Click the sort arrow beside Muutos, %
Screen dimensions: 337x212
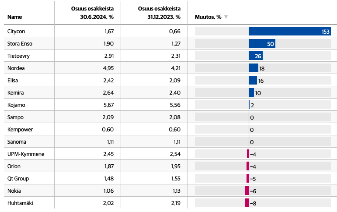pos(226,17)
